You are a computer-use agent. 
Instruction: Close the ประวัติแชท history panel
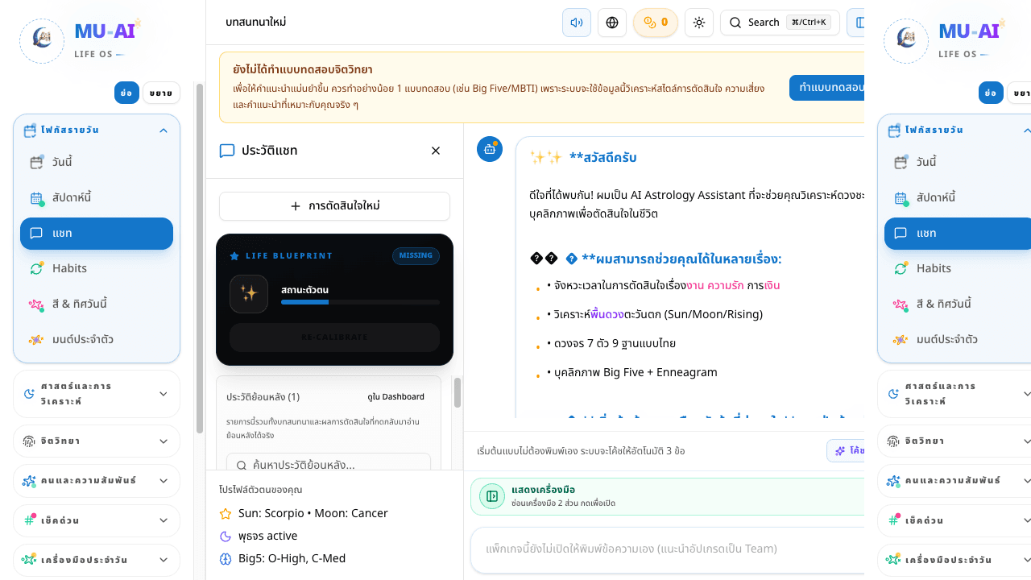(x=436, y=151)
